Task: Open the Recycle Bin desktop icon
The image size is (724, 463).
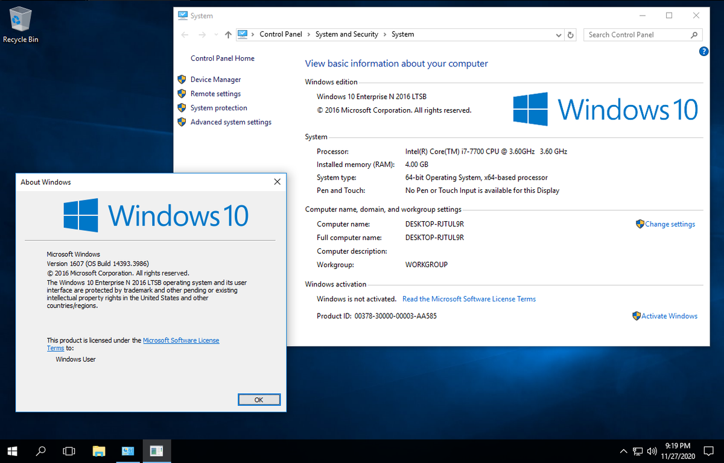Action: pyautogui.click(x=21, y=25)
